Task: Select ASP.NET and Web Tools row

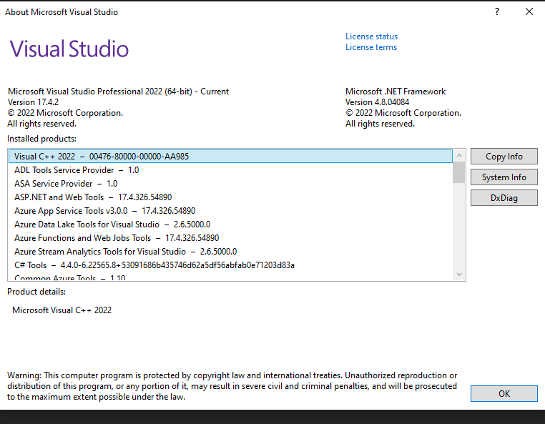Action: 230,197
